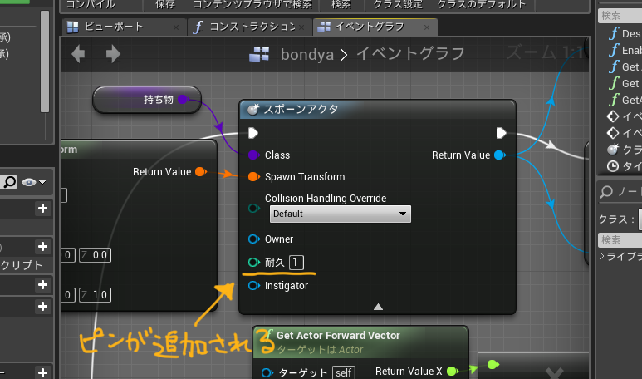Select the first event diamond entry in right list

[624, 116]
